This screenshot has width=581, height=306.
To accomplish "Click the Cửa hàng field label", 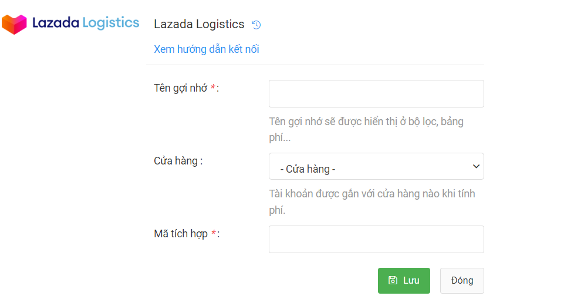I will pyautogui.click(x=178, y=161).
